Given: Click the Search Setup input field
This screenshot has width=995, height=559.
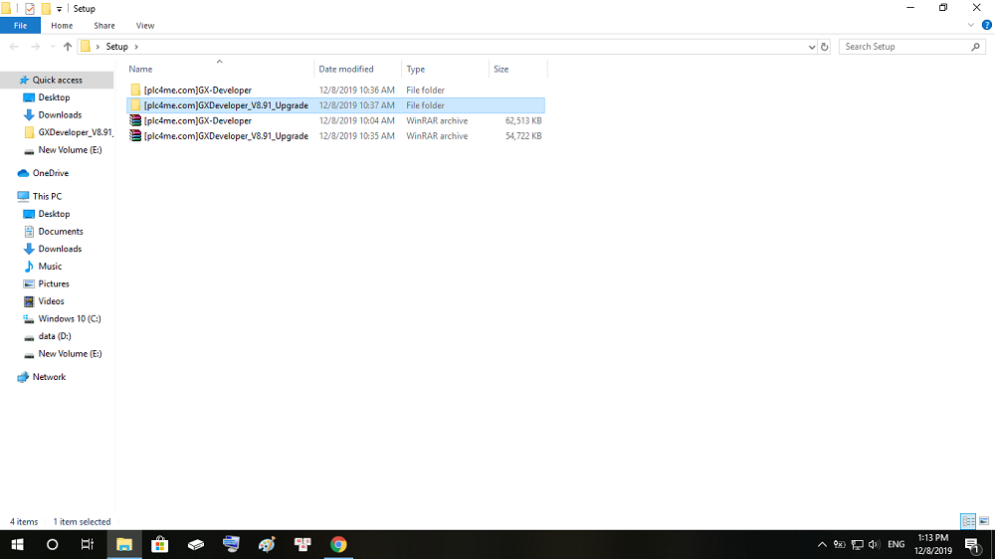Looking at the screenshot, I should pyautogui.click(x=903, y=47).
